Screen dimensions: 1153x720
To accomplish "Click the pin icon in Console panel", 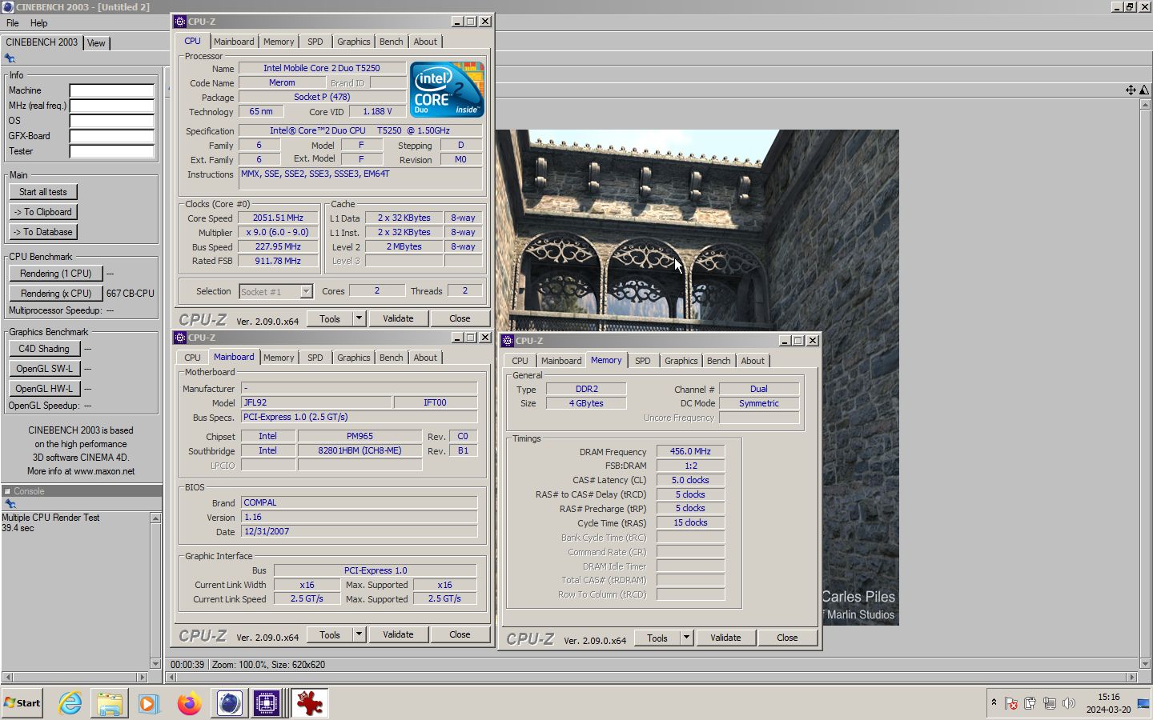I will (10, 504).
